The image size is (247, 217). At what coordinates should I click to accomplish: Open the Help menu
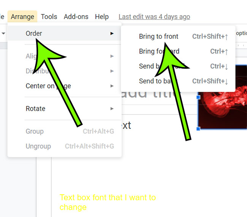(x=102, y=17)
